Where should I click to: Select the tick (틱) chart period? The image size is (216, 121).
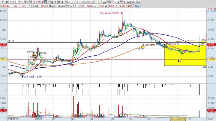(66, 2)
